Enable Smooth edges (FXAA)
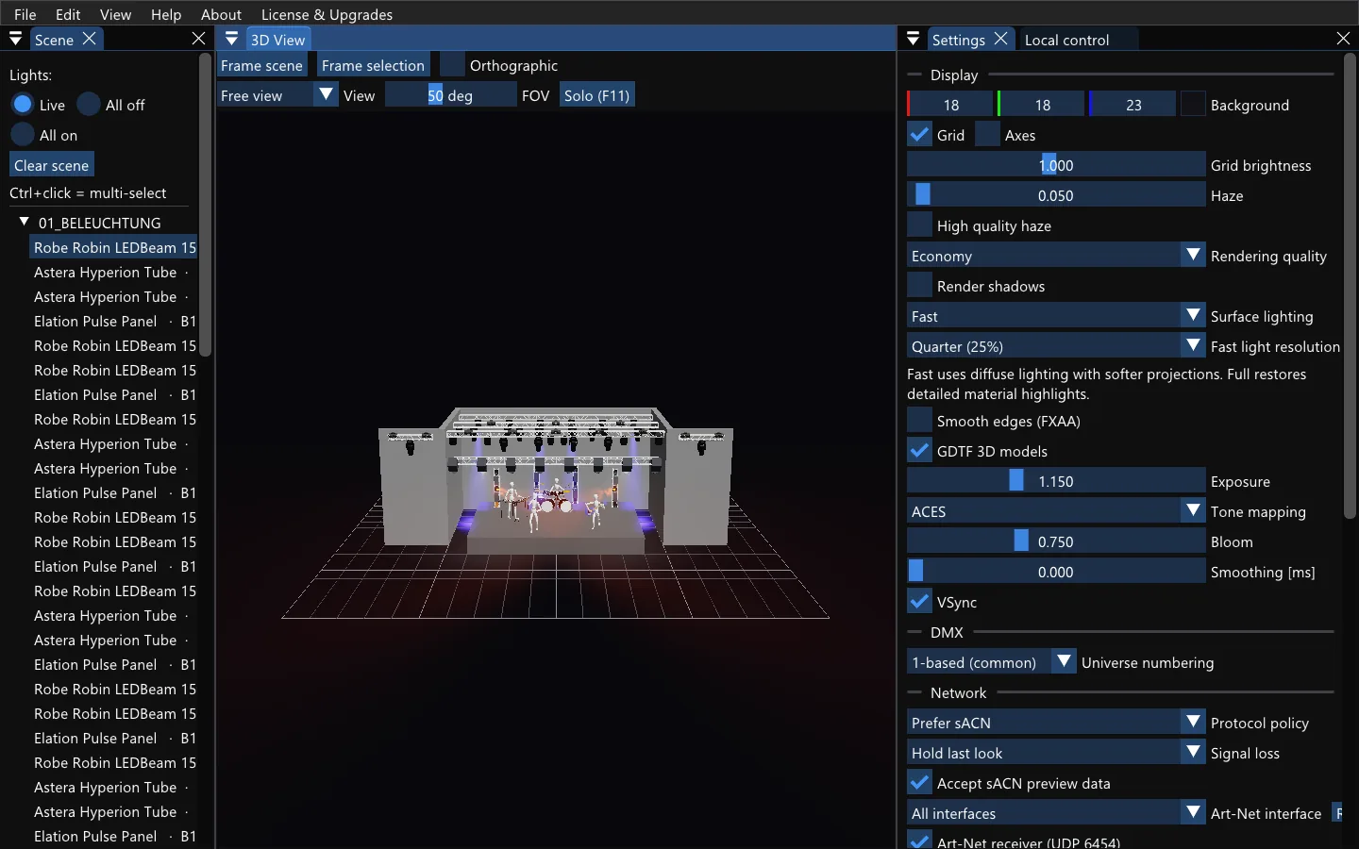1359x849 pixels. point(919,421)
